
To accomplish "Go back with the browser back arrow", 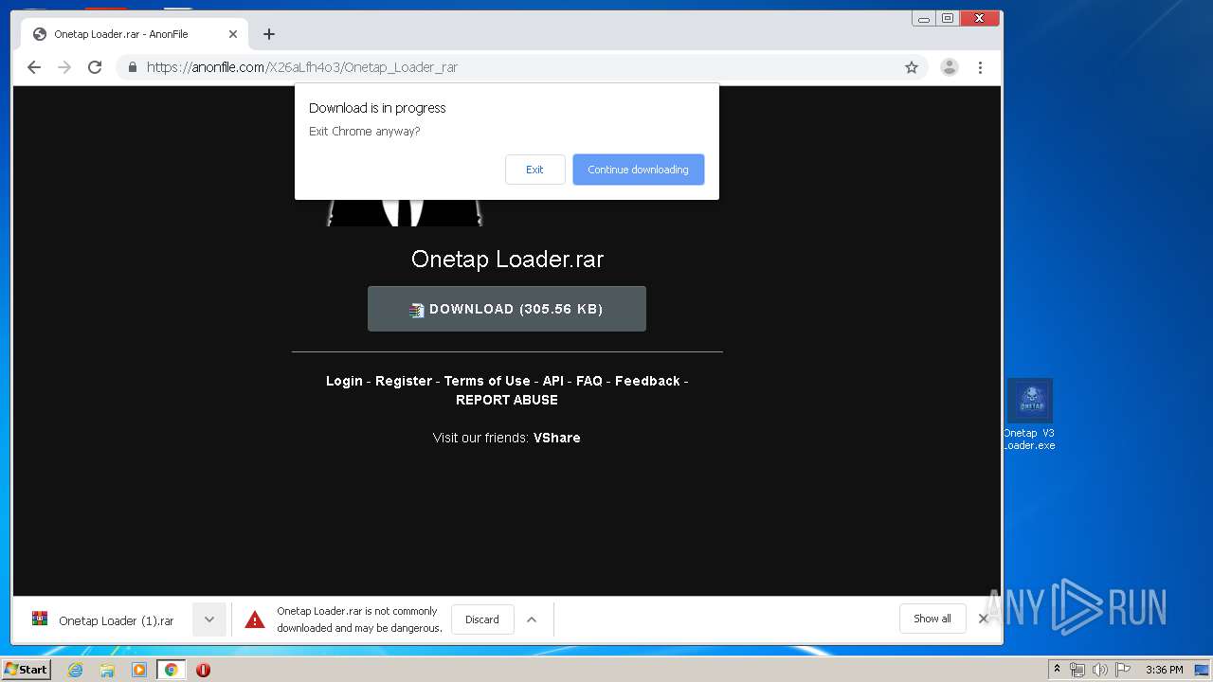I will (x=34, y=67).
